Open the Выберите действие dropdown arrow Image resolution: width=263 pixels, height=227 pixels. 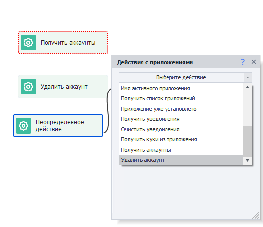(x=248, y=77)
